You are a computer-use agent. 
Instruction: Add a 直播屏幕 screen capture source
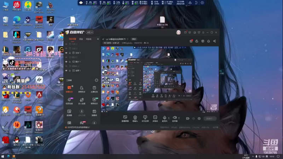click(125, 119)
